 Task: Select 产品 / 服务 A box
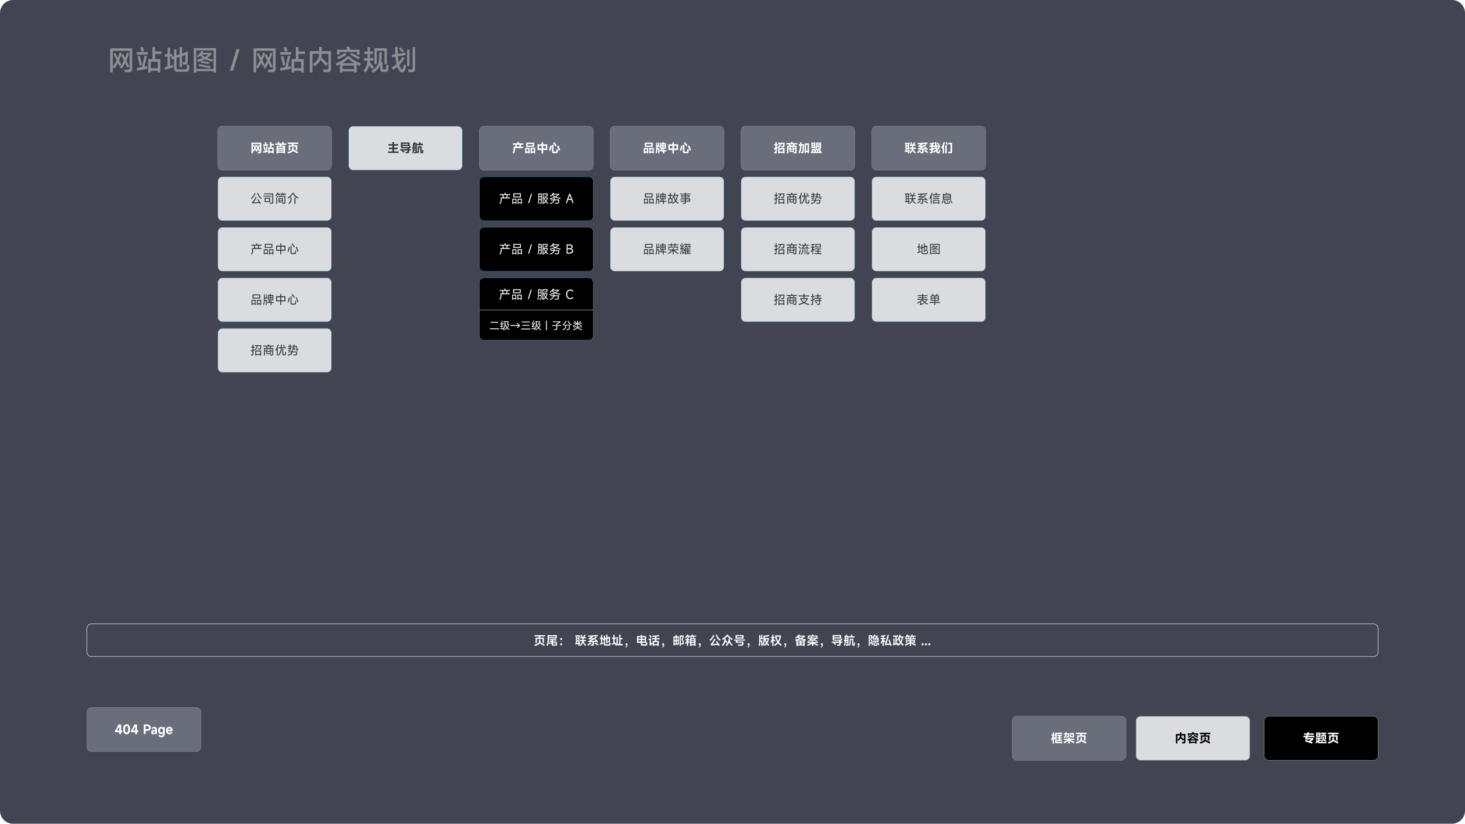pos(536,199)
